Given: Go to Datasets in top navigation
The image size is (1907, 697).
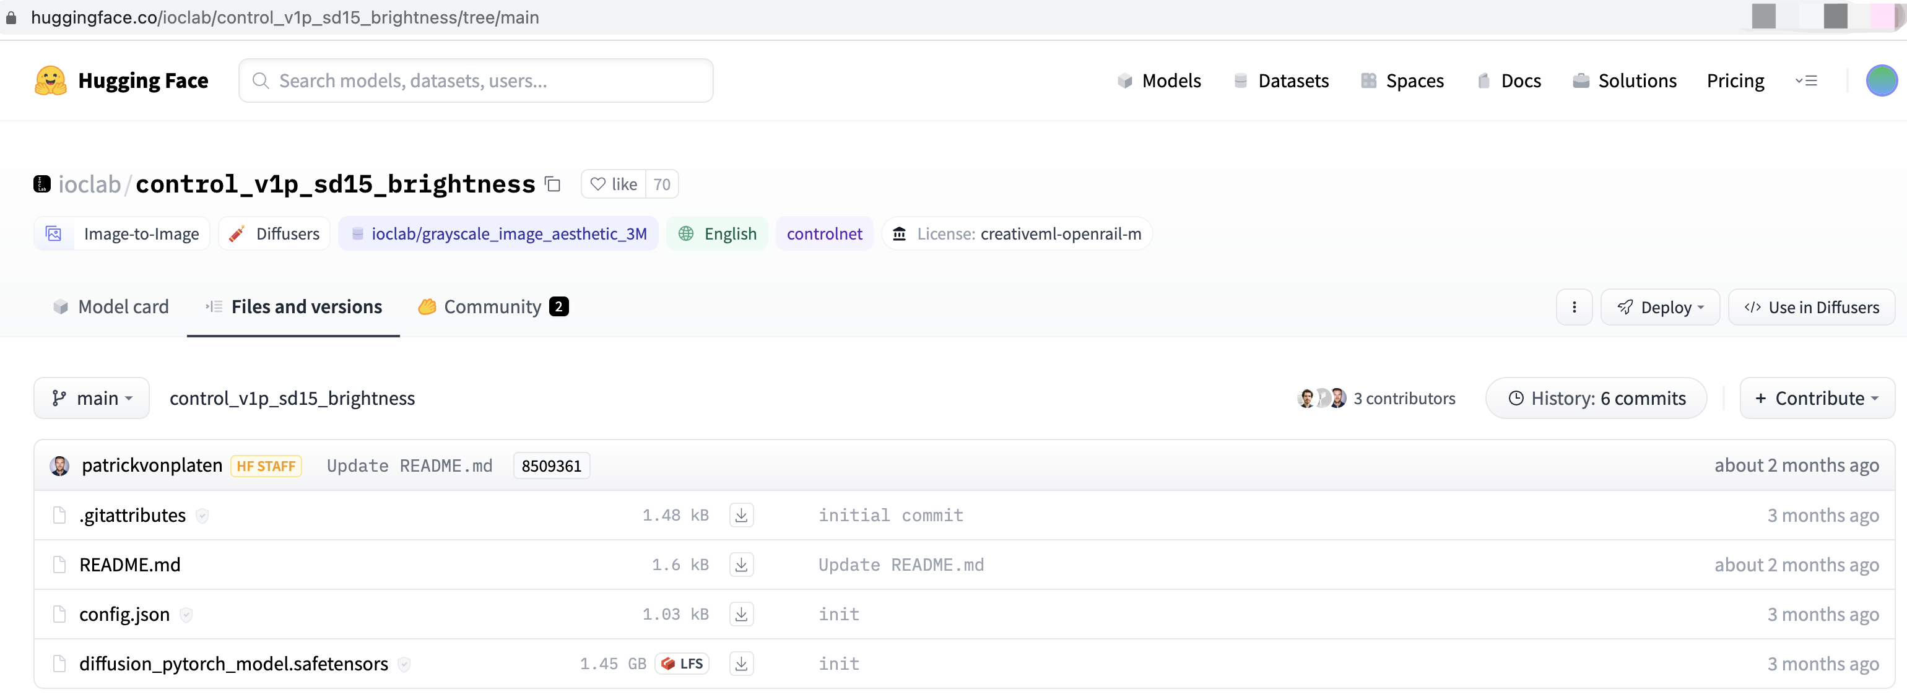Looking at the screenshot, I should (1280, 80).
